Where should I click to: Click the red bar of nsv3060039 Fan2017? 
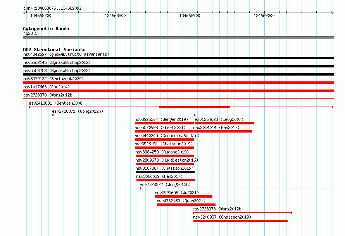tap(166, 180)
